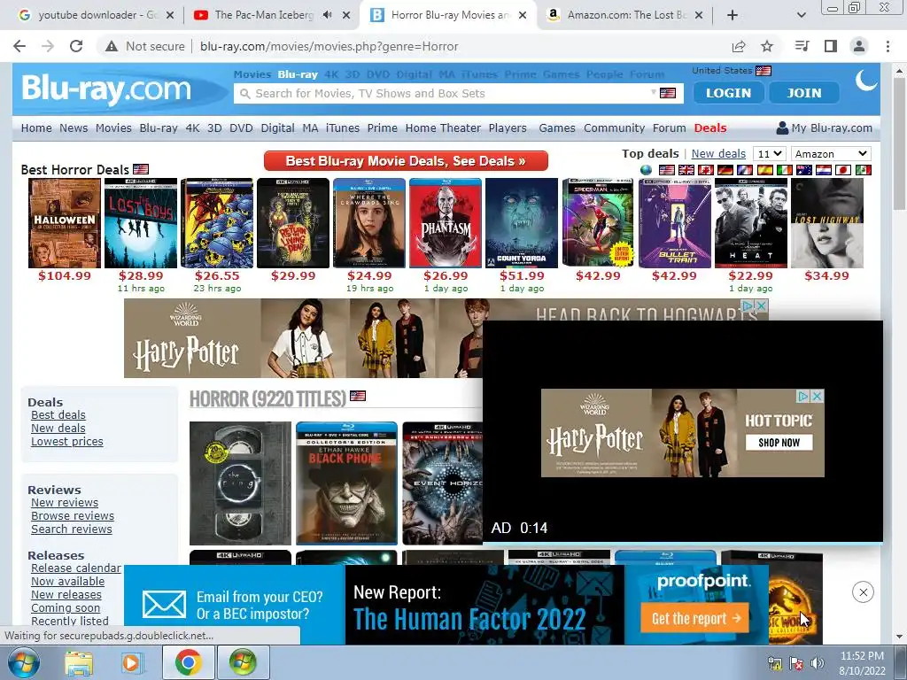Open Coming soon sidebar link
This screenshot has height=680, width=907.
pos(66,608)
